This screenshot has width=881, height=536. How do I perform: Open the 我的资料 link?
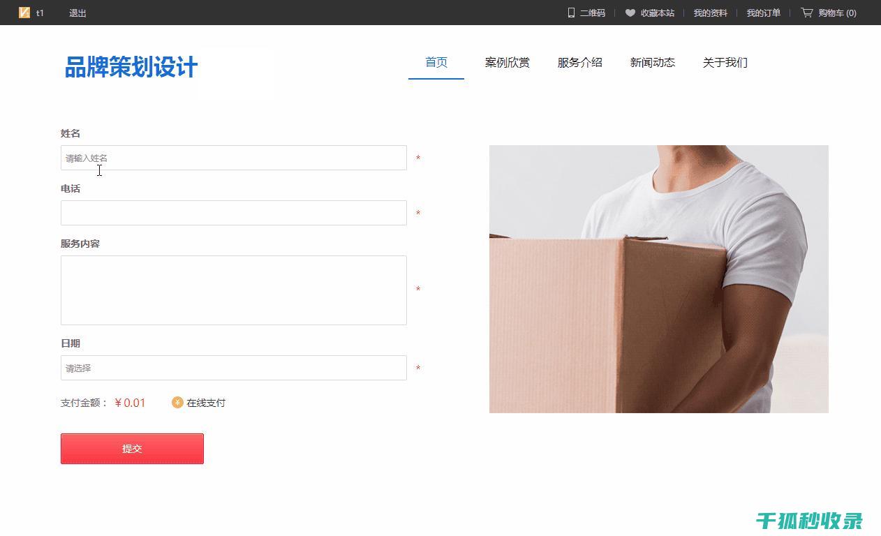coord(711,13)
